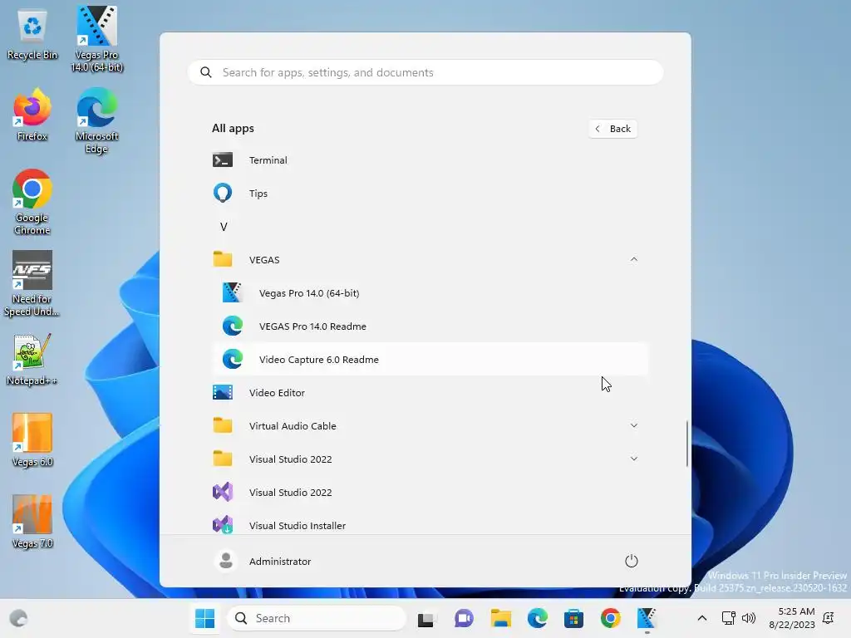Screen dimensions: 851x638
Task: Launch Vegas Pro 14.0 (64-bit) from list
Action: [430, 293]
